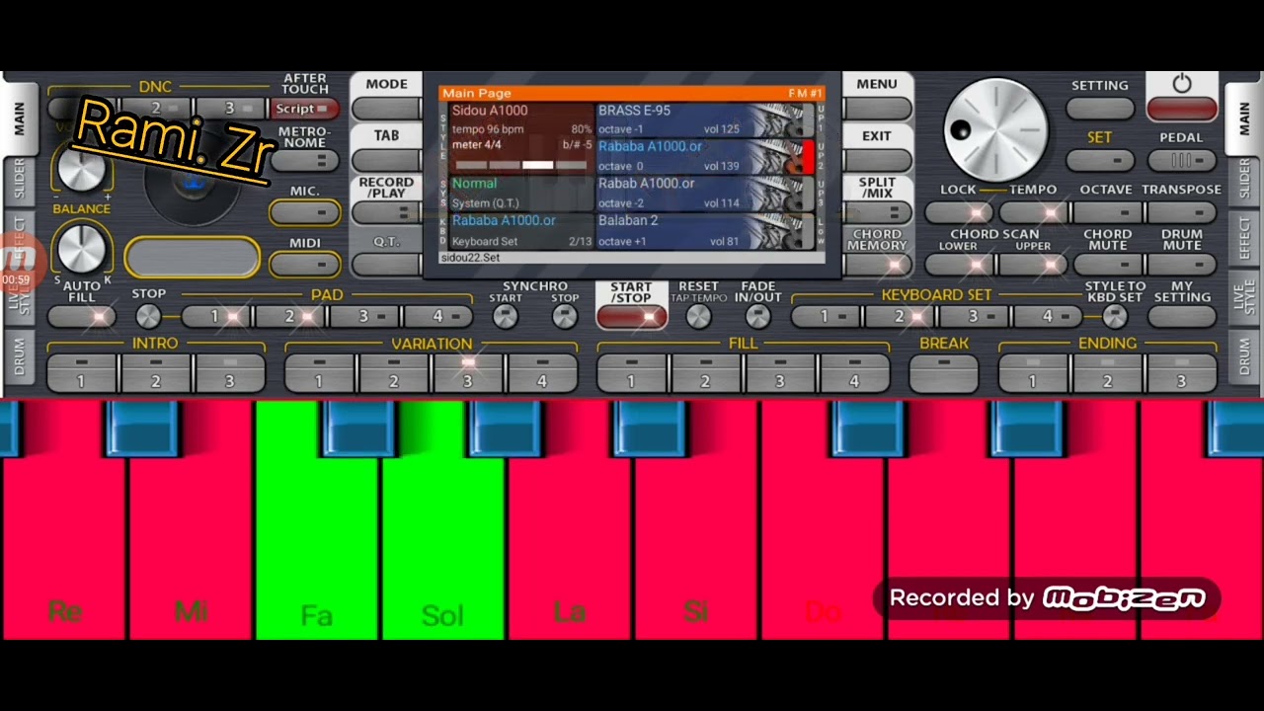Screen dimensions: 1264x711
Task: Tap the SYNCHRO START round button
Action: [505, 316]
